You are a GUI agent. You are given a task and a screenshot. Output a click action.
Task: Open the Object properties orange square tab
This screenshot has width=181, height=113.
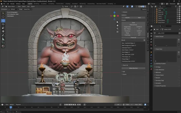click(151, 52)
